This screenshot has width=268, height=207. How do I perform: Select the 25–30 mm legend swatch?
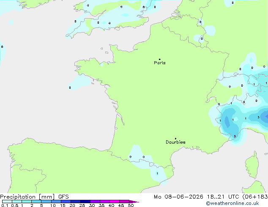coord(85,202)
